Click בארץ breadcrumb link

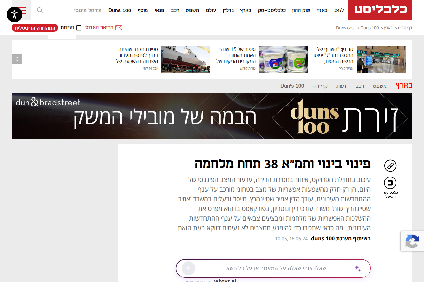pos(388,28)
